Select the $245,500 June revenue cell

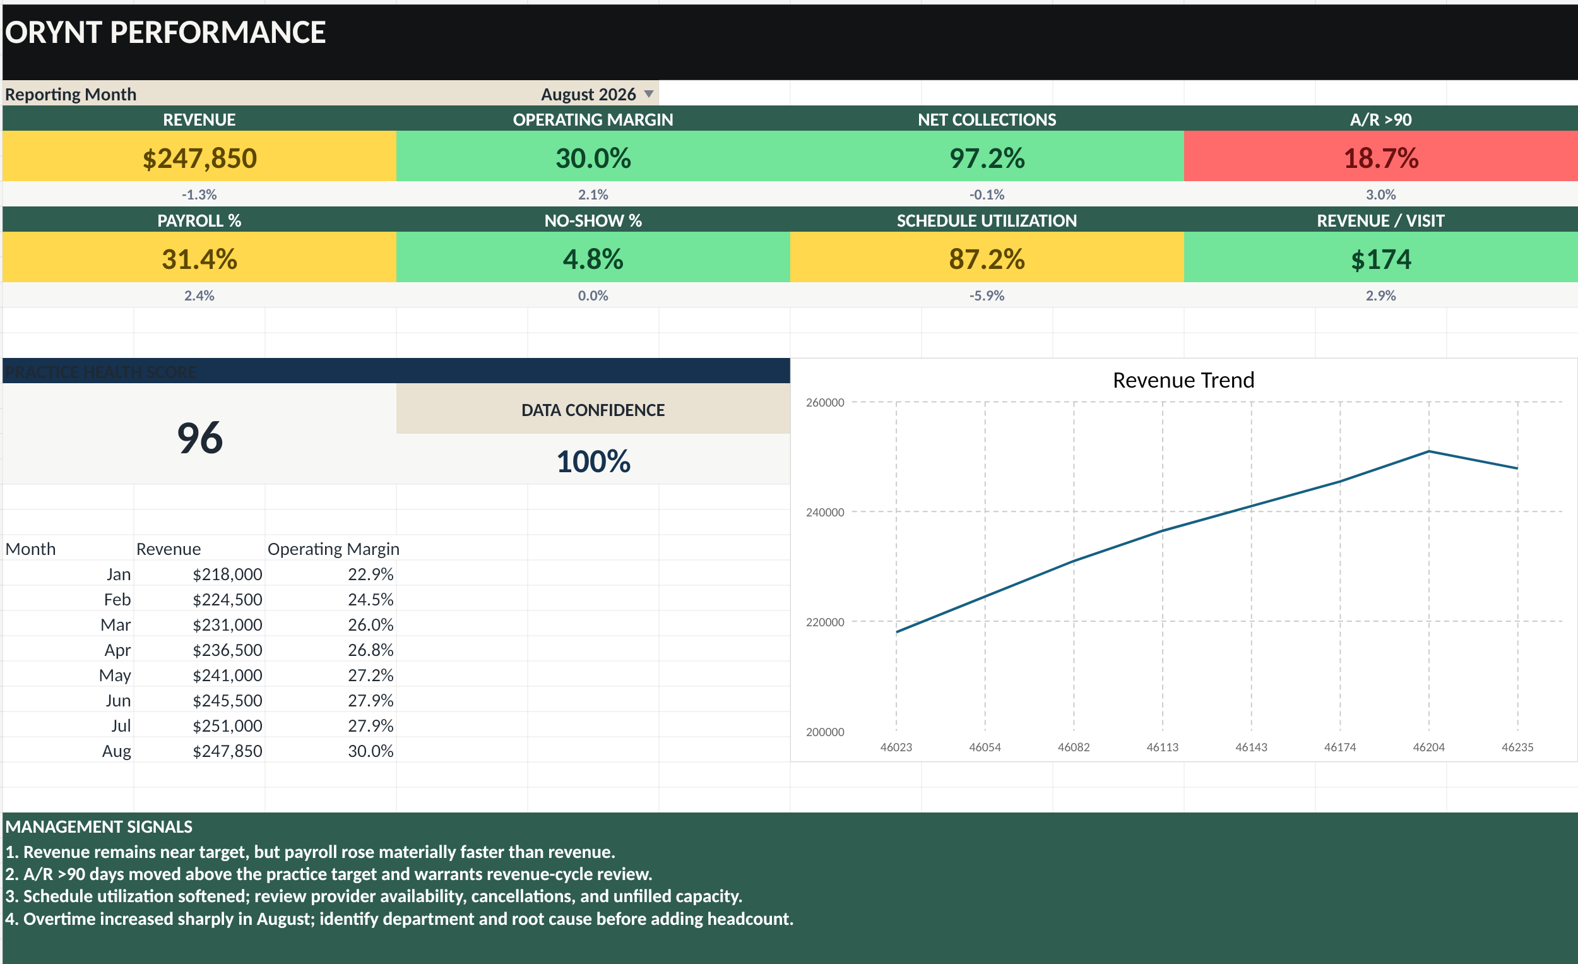[x=199, y=700]
